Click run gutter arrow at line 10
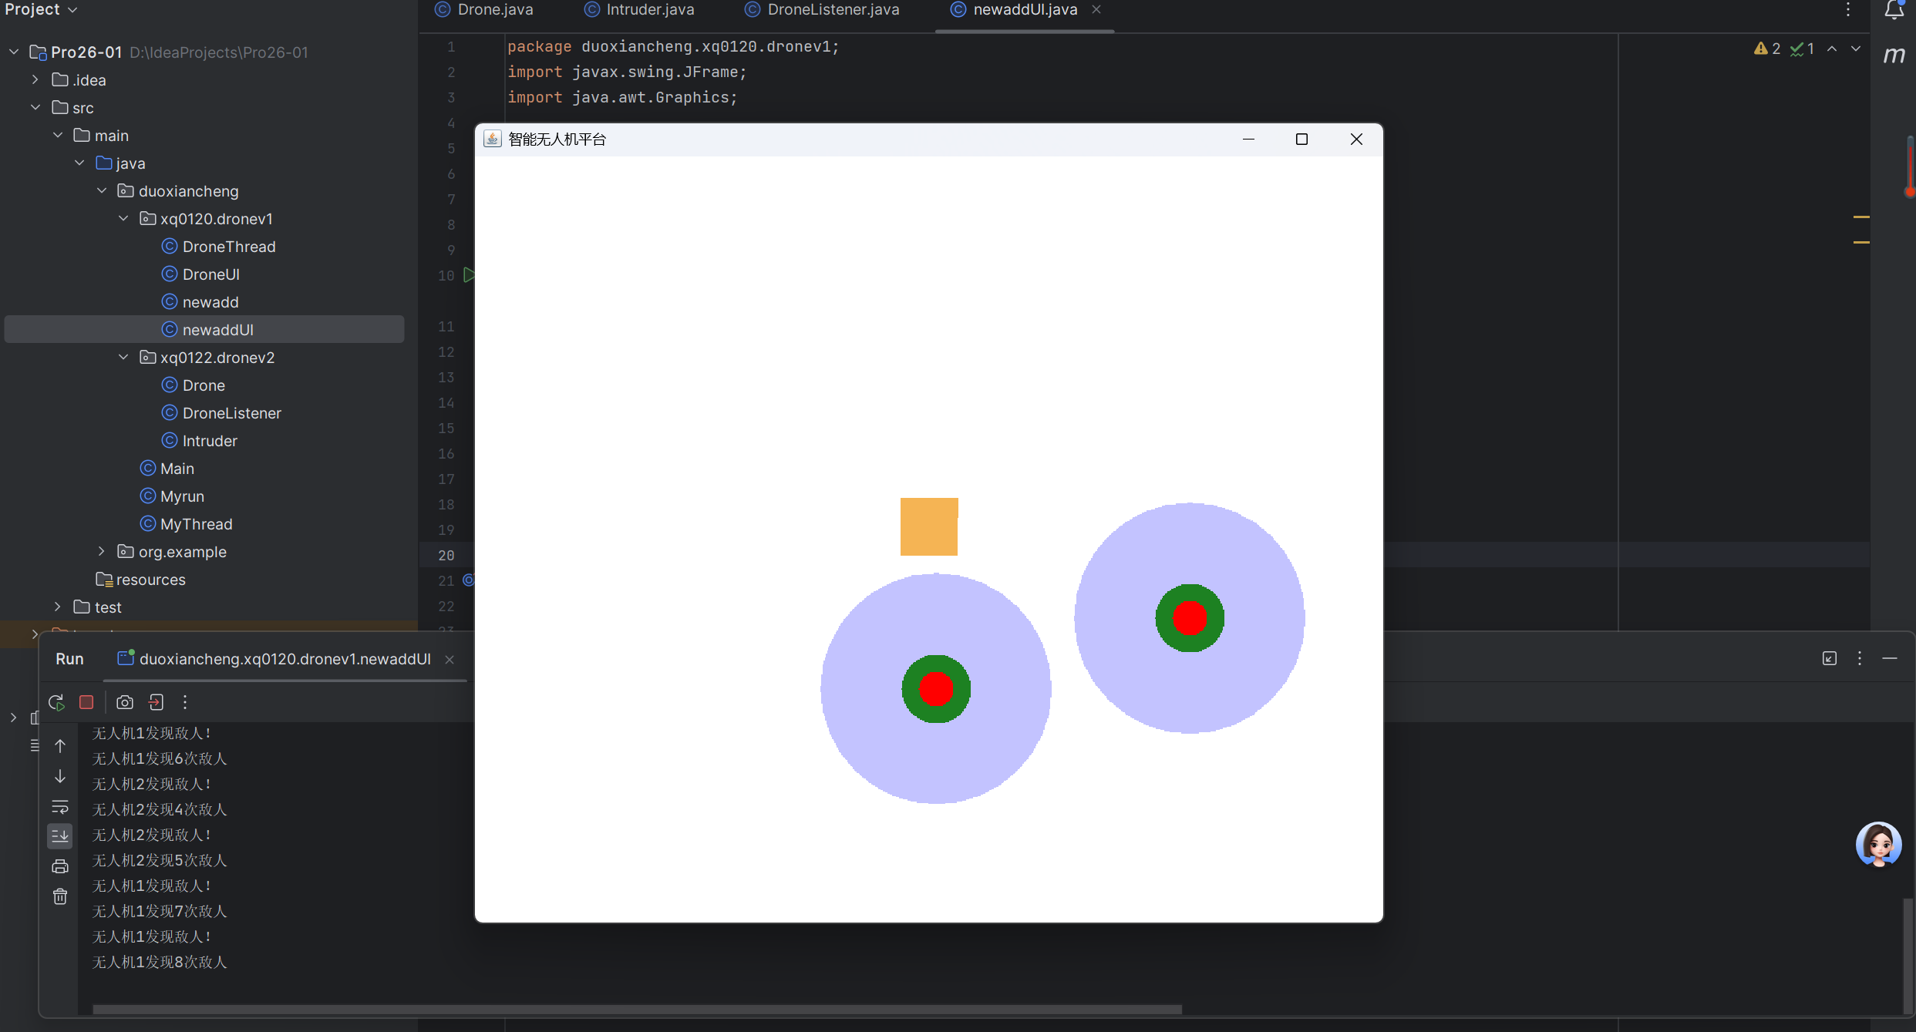This screenshot has width=1916, height=1032. tap(469, 275)
